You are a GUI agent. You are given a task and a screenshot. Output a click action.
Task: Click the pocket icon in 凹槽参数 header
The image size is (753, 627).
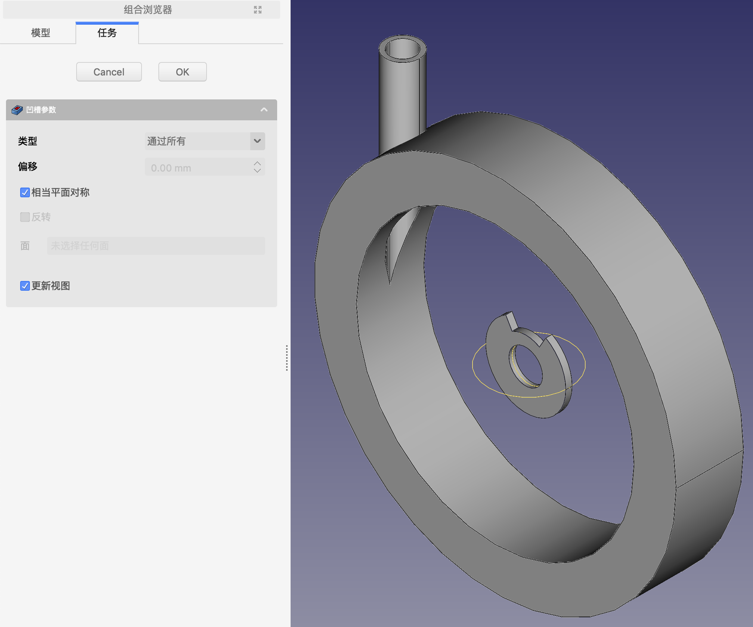[x=17, y=110]
